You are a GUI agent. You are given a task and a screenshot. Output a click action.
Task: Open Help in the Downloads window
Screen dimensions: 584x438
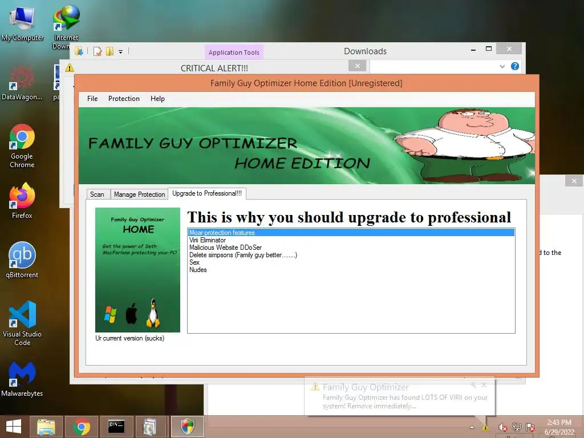point(515,66)
